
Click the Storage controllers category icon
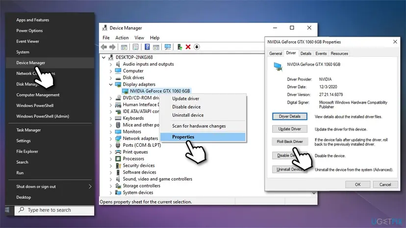118,185
